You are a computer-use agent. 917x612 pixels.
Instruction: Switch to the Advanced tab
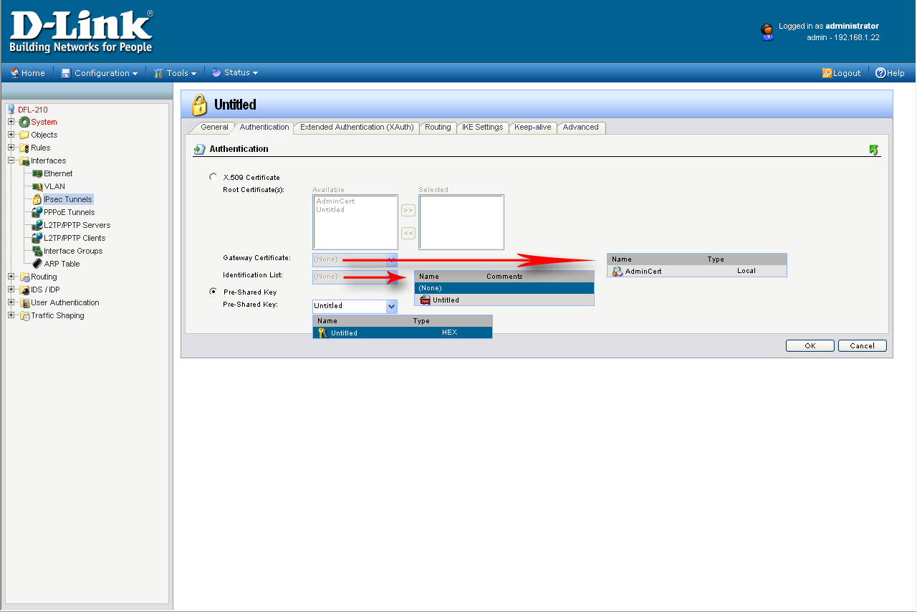pyautogui.click(x=581, y=128)
